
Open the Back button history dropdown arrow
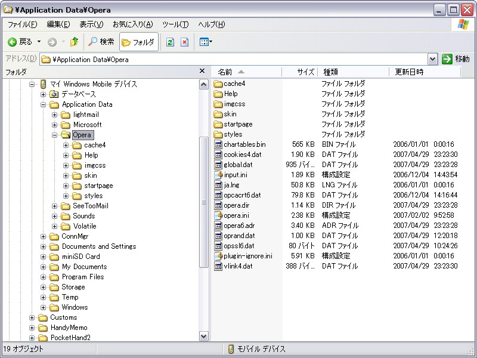pos(39,42)
